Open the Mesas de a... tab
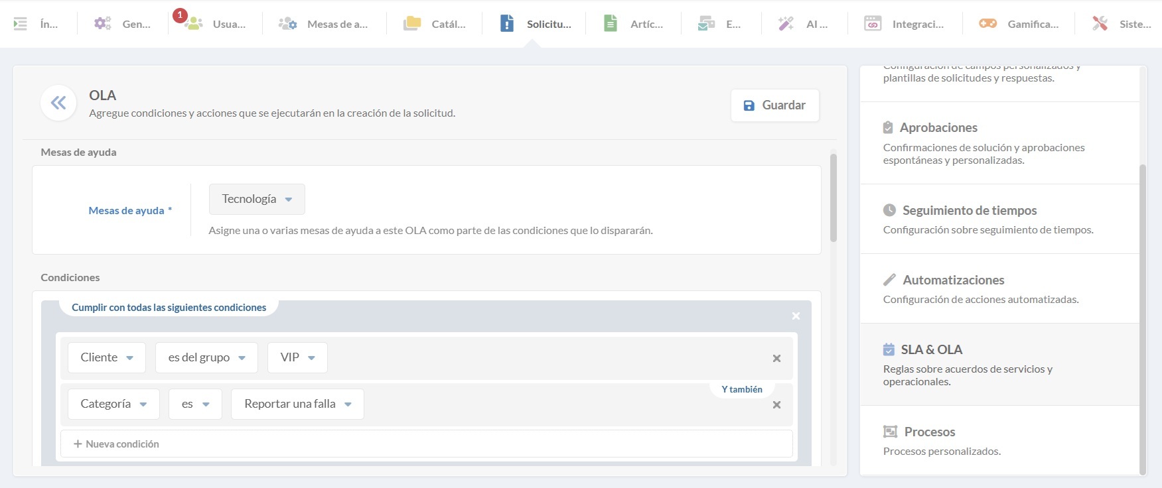Viewport: 1162px width, 488px height. (x=323, y=24)
